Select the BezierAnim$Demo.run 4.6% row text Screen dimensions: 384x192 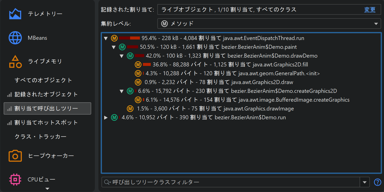click(x=204, y=117)
